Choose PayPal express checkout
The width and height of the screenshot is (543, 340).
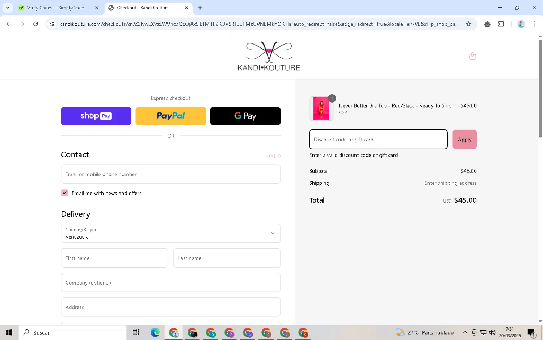171,116
